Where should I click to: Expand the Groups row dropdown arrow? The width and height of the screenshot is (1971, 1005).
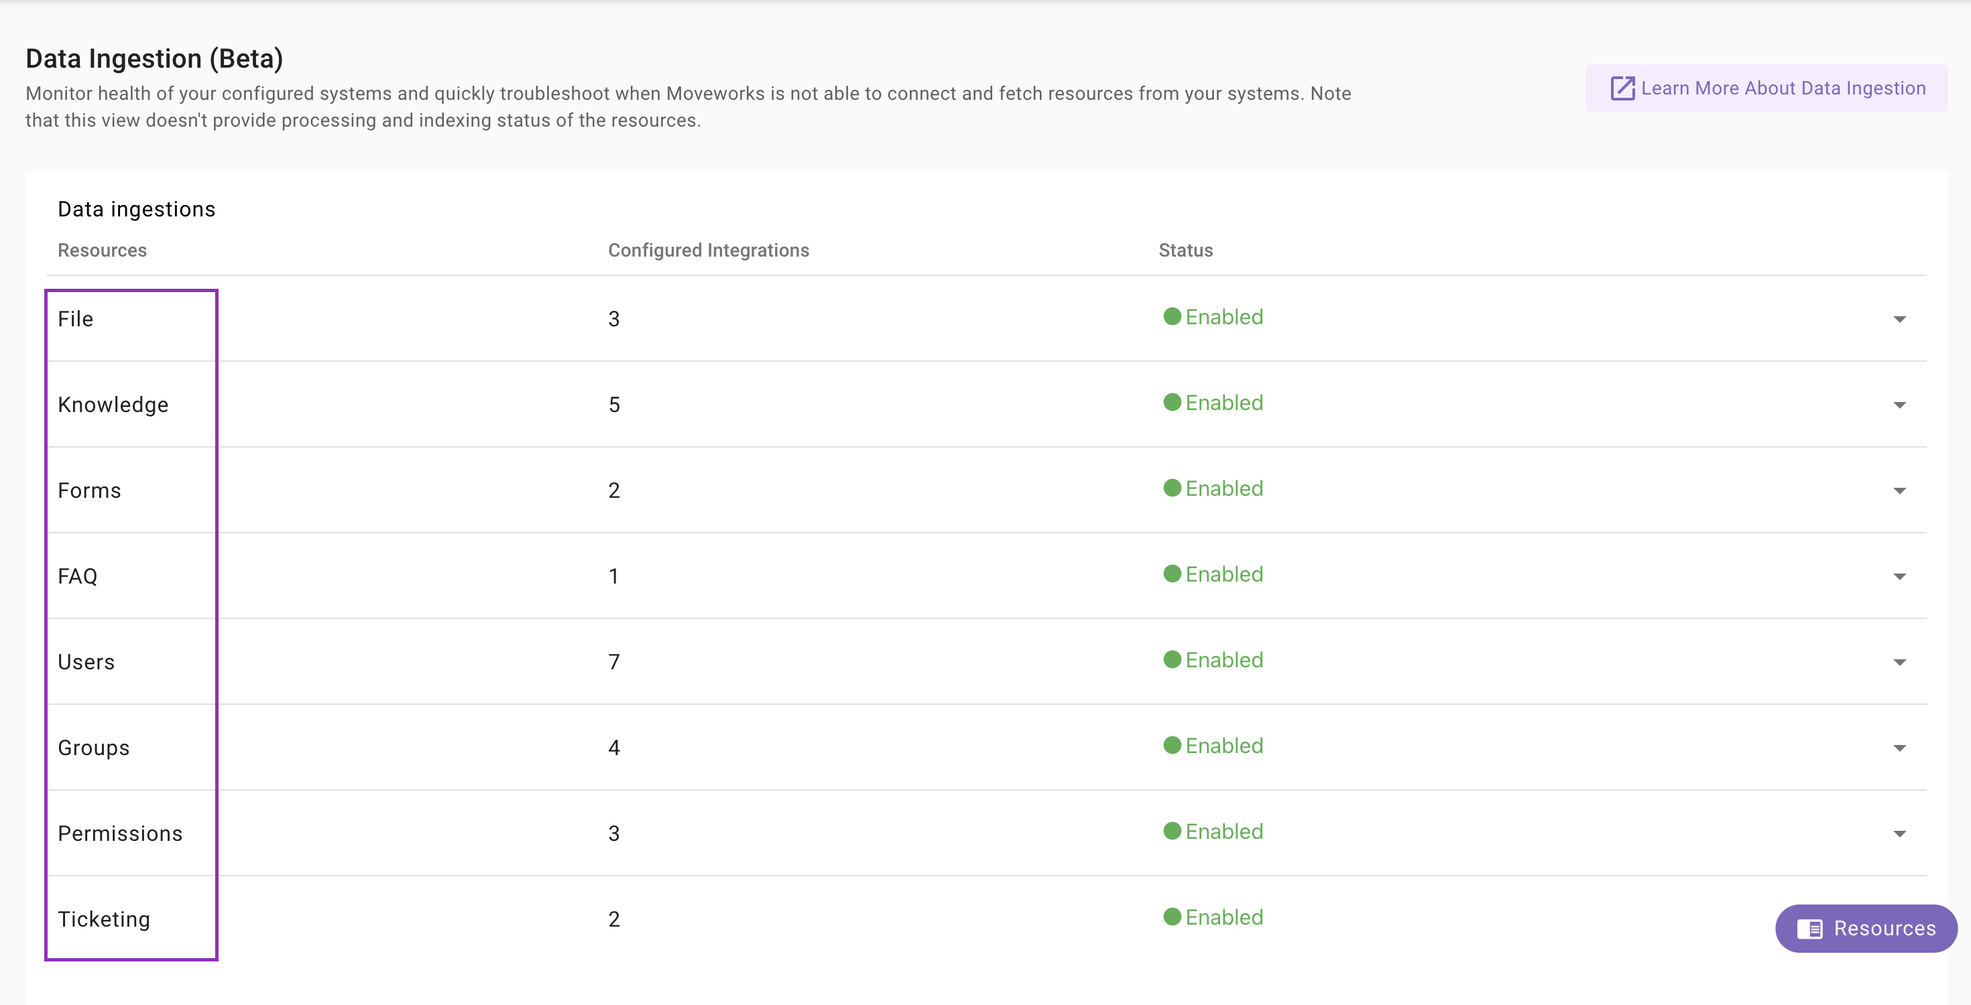(x=1899, y=747)
